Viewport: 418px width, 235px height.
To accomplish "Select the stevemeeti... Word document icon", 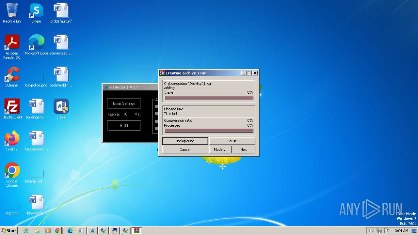I will [61, 45].
